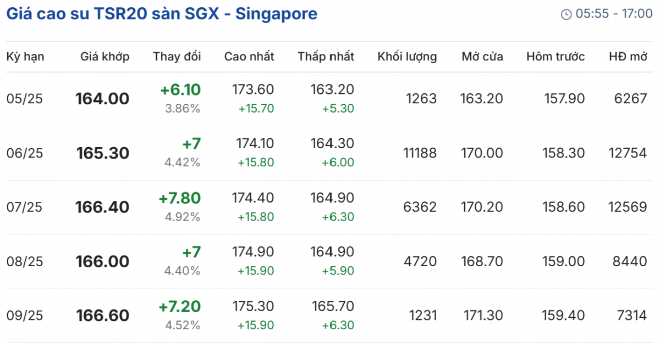Click the Khối lượng column header

pyautogui.click(x=407, y=57)
